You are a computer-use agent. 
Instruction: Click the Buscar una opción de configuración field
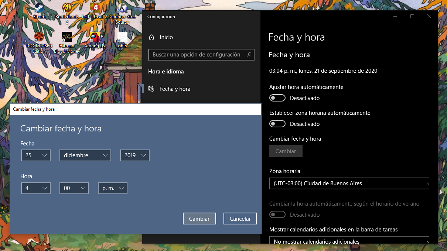[201, 55]
